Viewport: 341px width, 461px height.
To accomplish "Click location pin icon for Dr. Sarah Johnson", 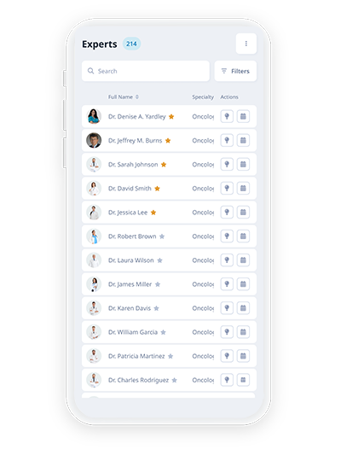I will click(227, 165).
